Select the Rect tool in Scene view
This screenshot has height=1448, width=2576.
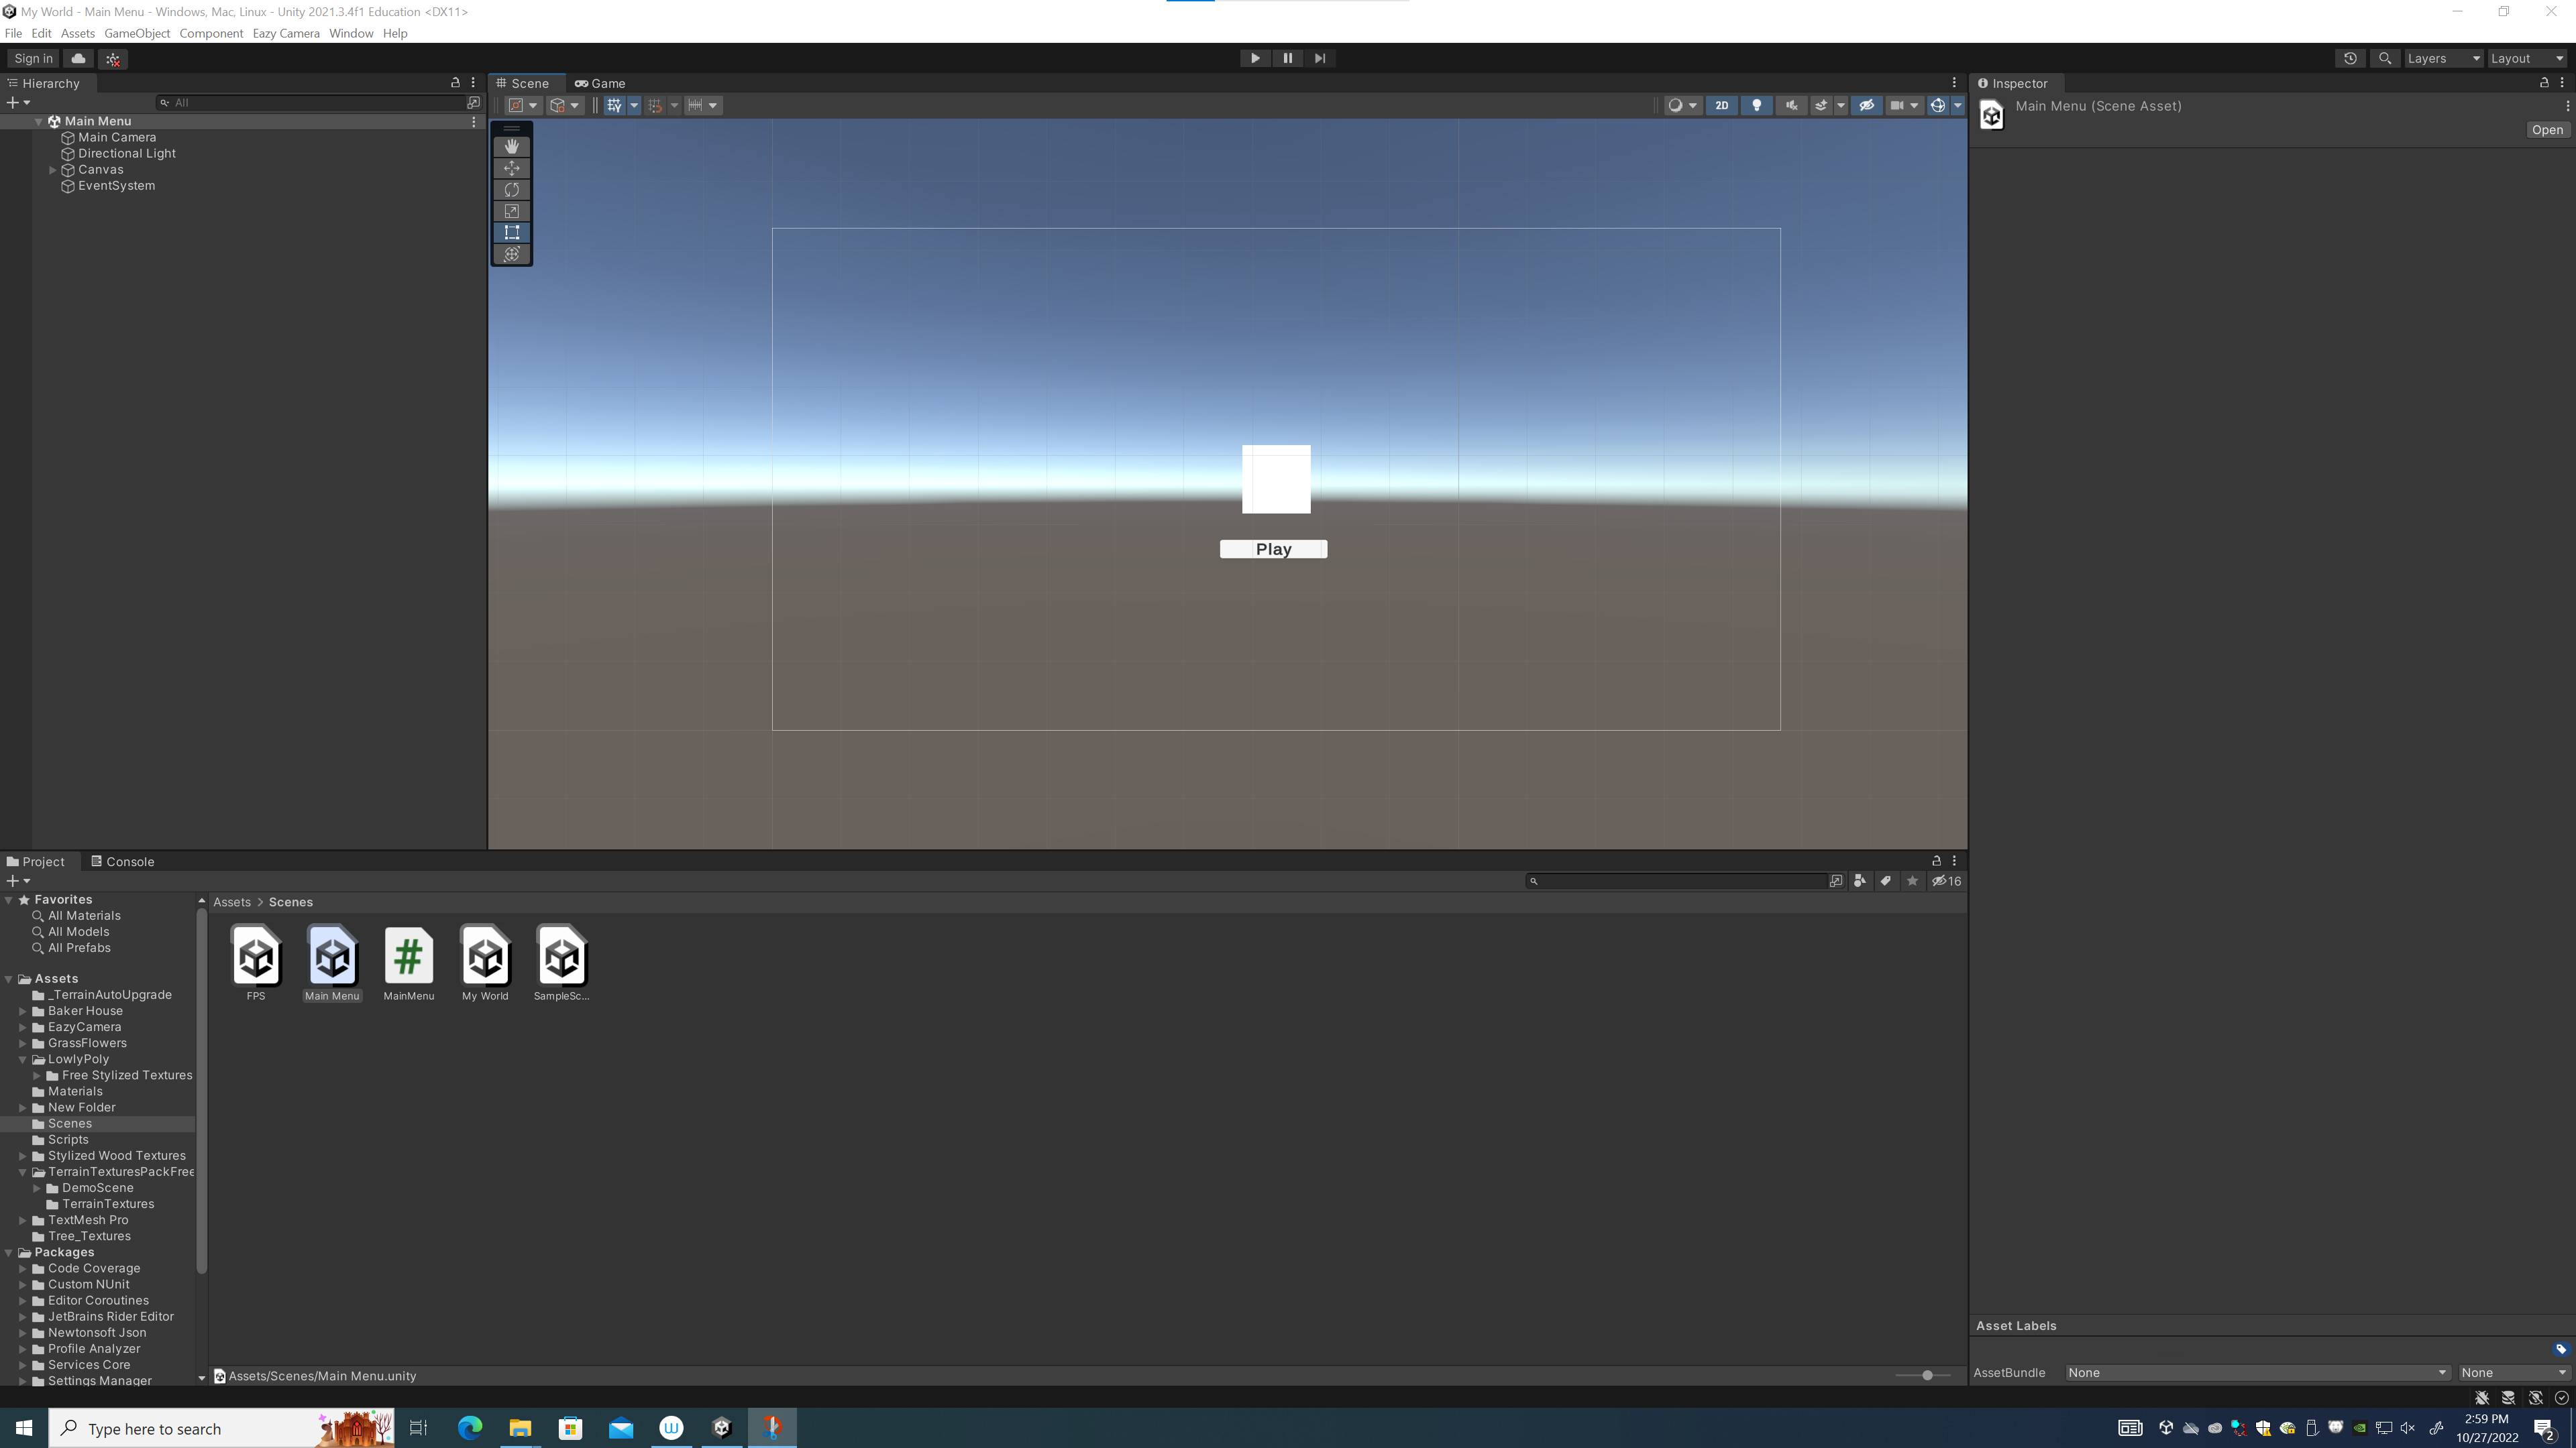tap(511, 233)
